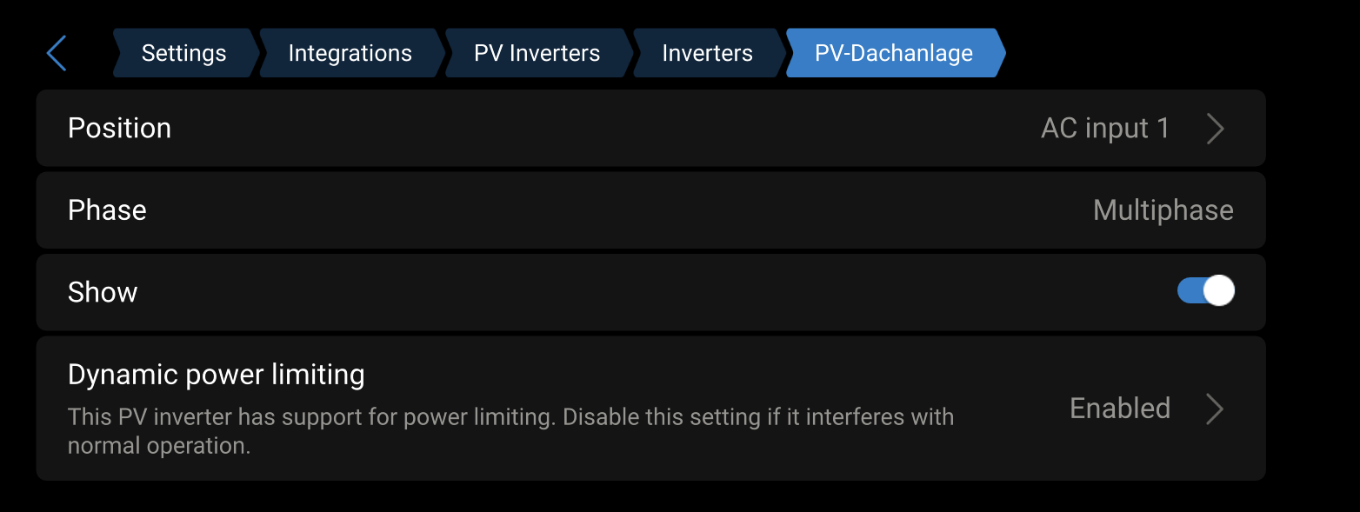Expand the Position chevron arrow
Screen dimensions: 1360x512
[x=1216, y=129]
